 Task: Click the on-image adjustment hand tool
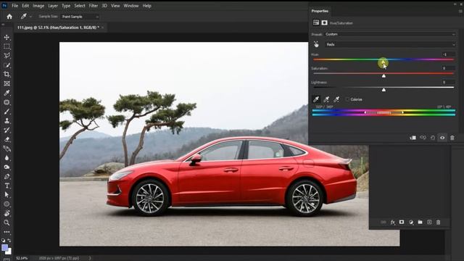316,44
